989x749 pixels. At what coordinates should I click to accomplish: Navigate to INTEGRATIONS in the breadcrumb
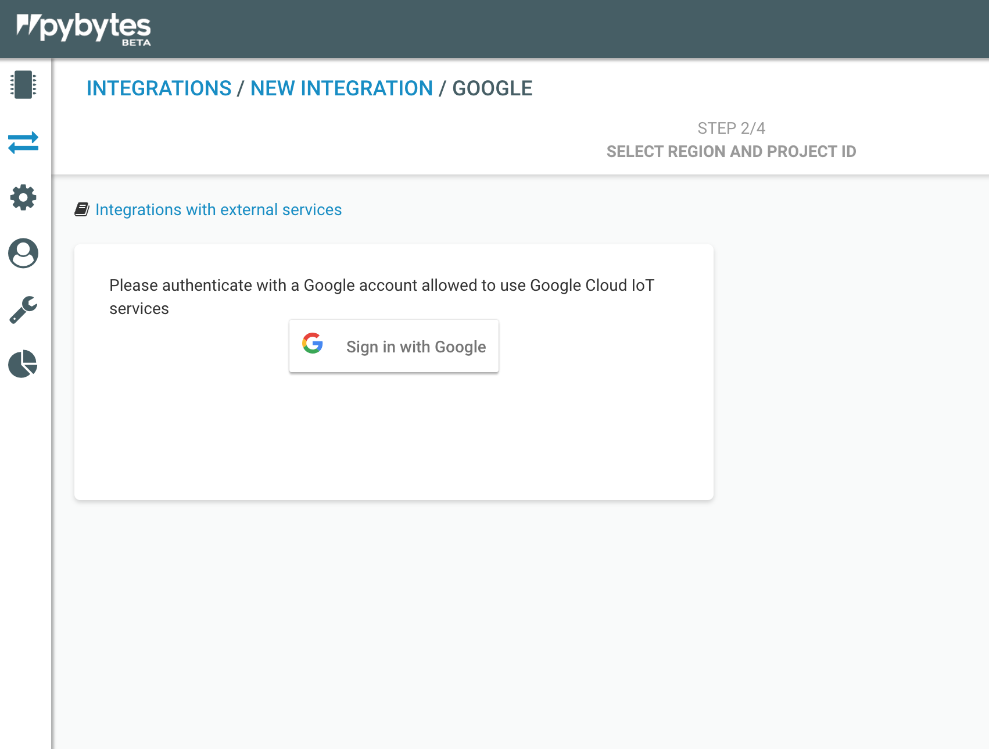pos(159,88)
